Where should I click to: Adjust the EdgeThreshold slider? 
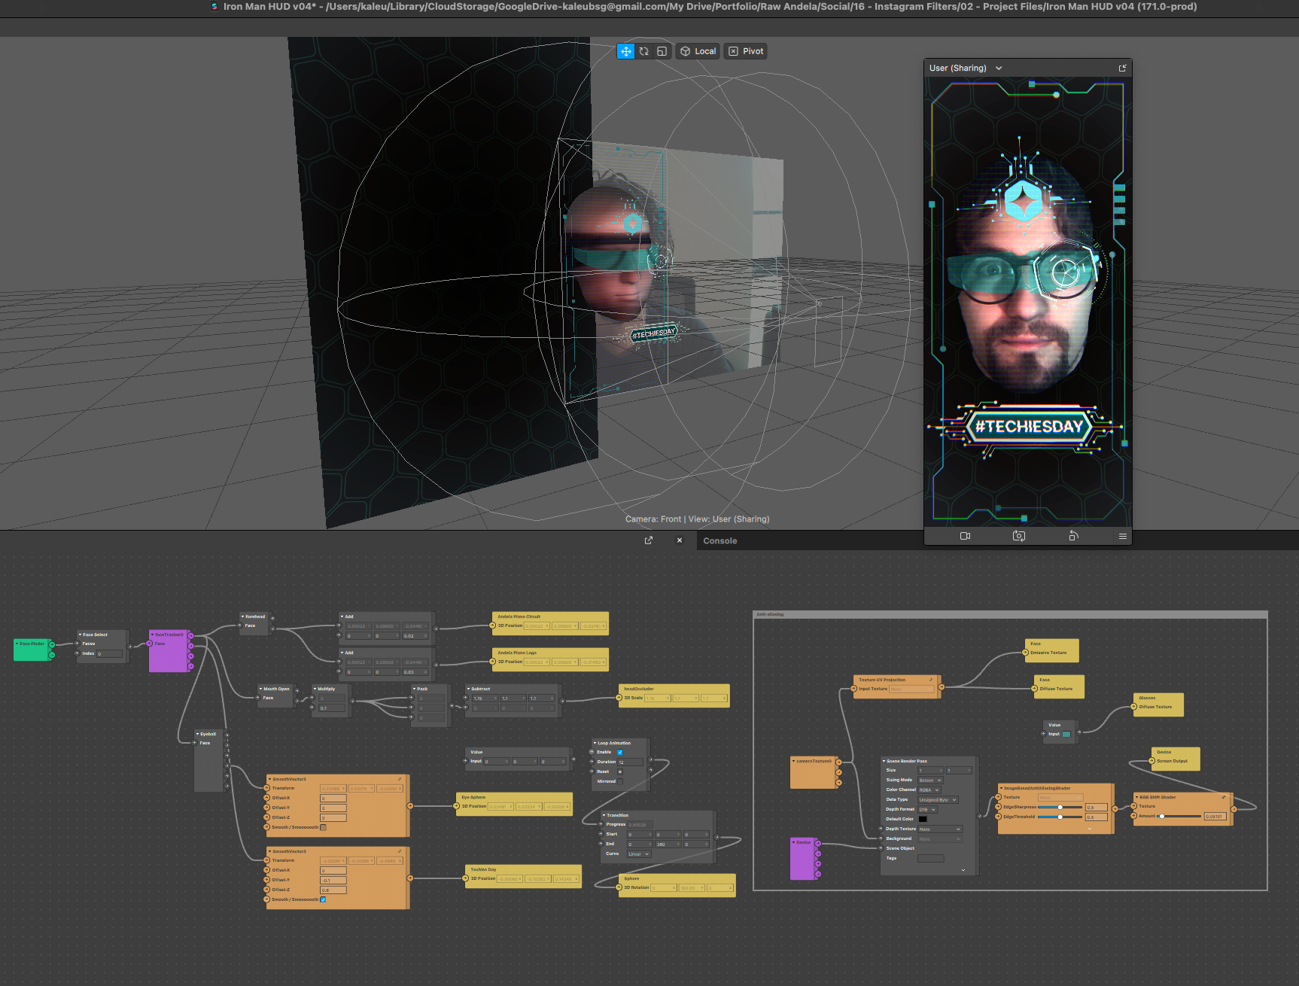[1060, 817]
